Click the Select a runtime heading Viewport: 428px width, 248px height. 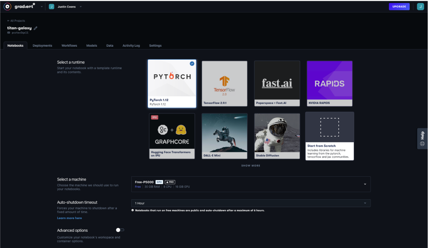pos(71,62)
